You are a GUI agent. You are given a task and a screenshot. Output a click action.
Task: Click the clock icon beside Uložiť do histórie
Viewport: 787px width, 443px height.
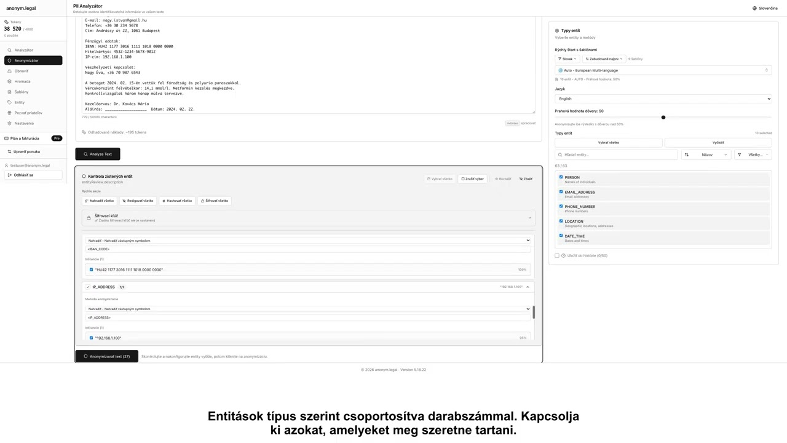[x=563, y=256]
